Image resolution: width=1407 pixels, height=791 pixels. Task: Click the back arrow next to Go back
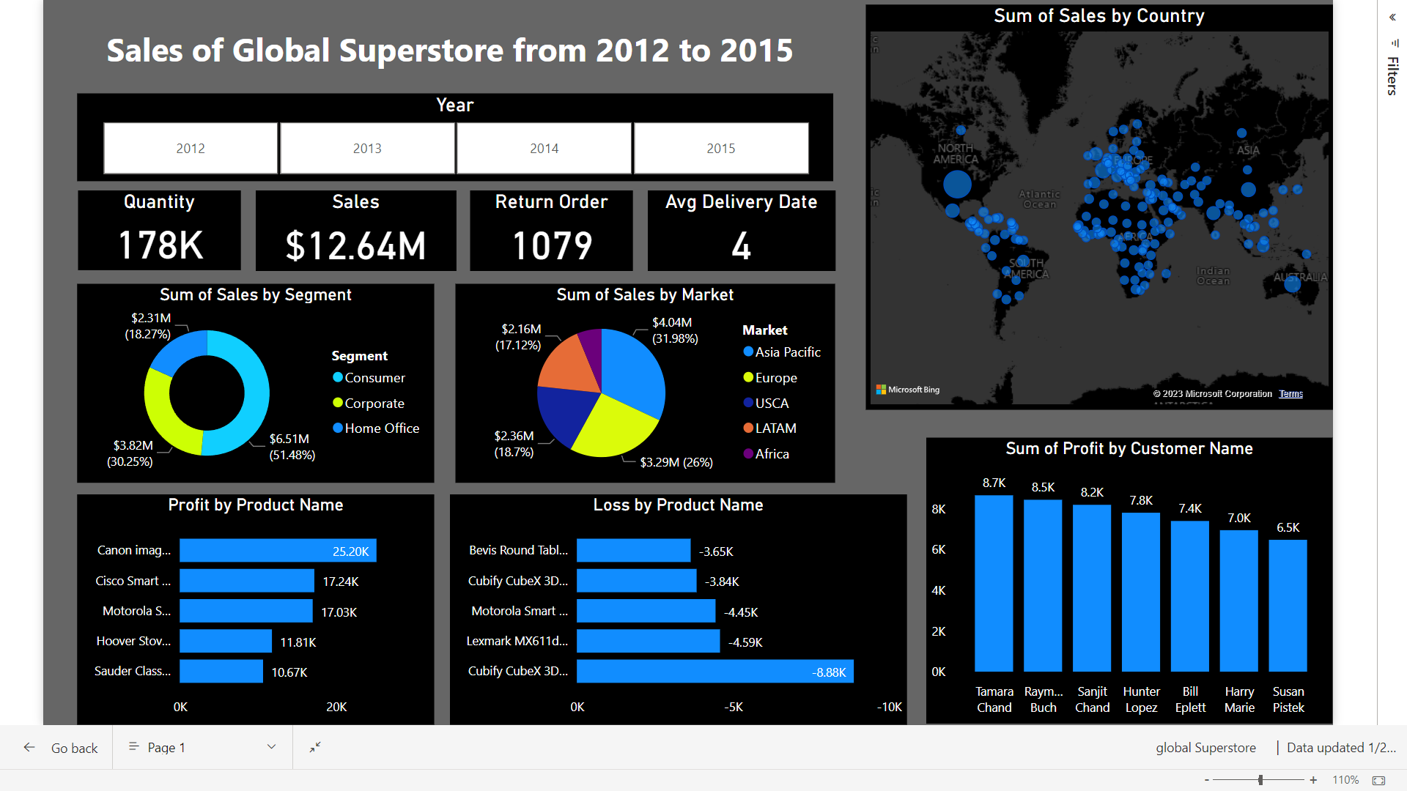[x=29, y=747]
